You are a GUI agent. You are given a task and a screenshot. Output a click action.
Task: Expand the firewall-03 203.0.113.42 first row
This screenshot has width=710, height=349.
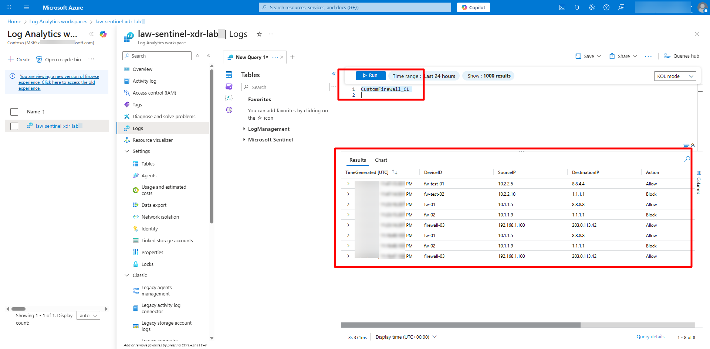[348, 225]
